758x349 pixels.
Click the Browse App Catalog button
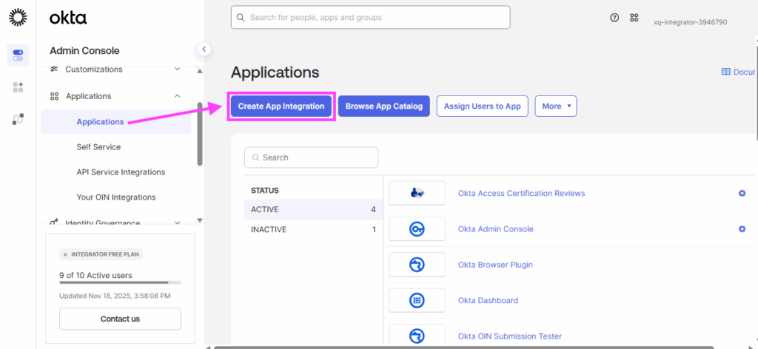(x=383, y=106)
